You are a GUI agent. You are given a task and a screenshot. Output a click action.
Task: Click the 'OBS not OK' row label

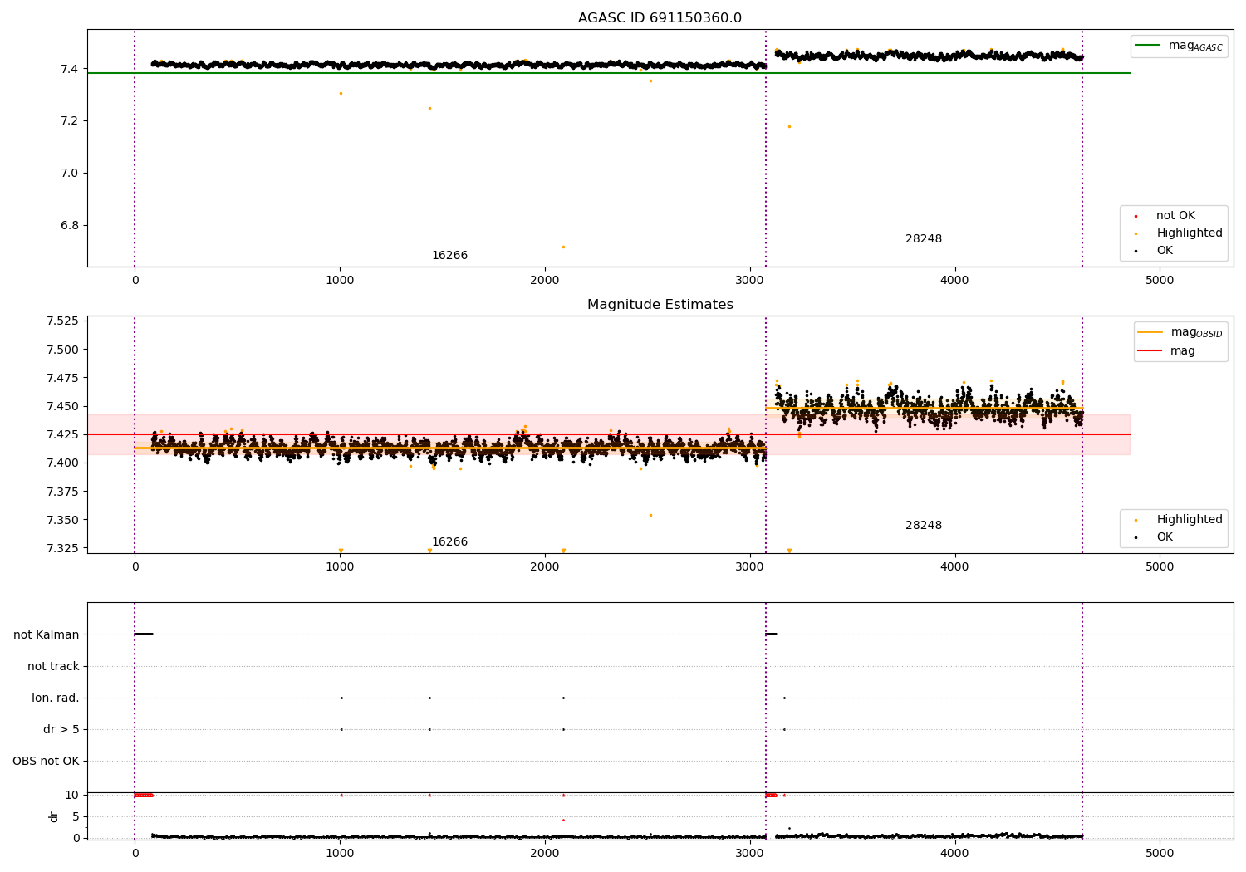click(47, 761)
